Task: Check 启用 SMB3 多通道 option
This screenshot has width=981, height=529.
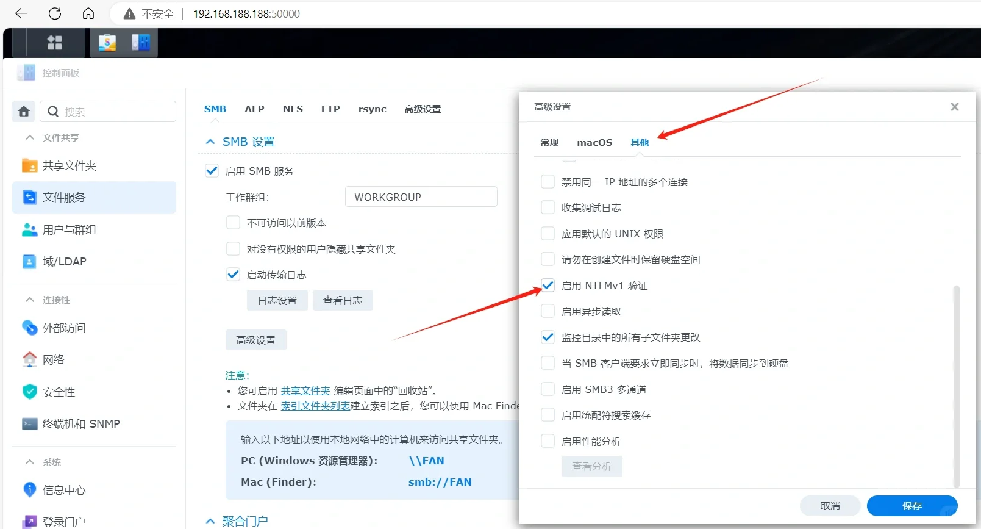Action: tap(548, 389)
